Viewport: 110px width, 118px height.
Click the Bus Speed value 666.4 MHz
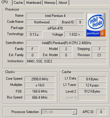tap(40, 98)
